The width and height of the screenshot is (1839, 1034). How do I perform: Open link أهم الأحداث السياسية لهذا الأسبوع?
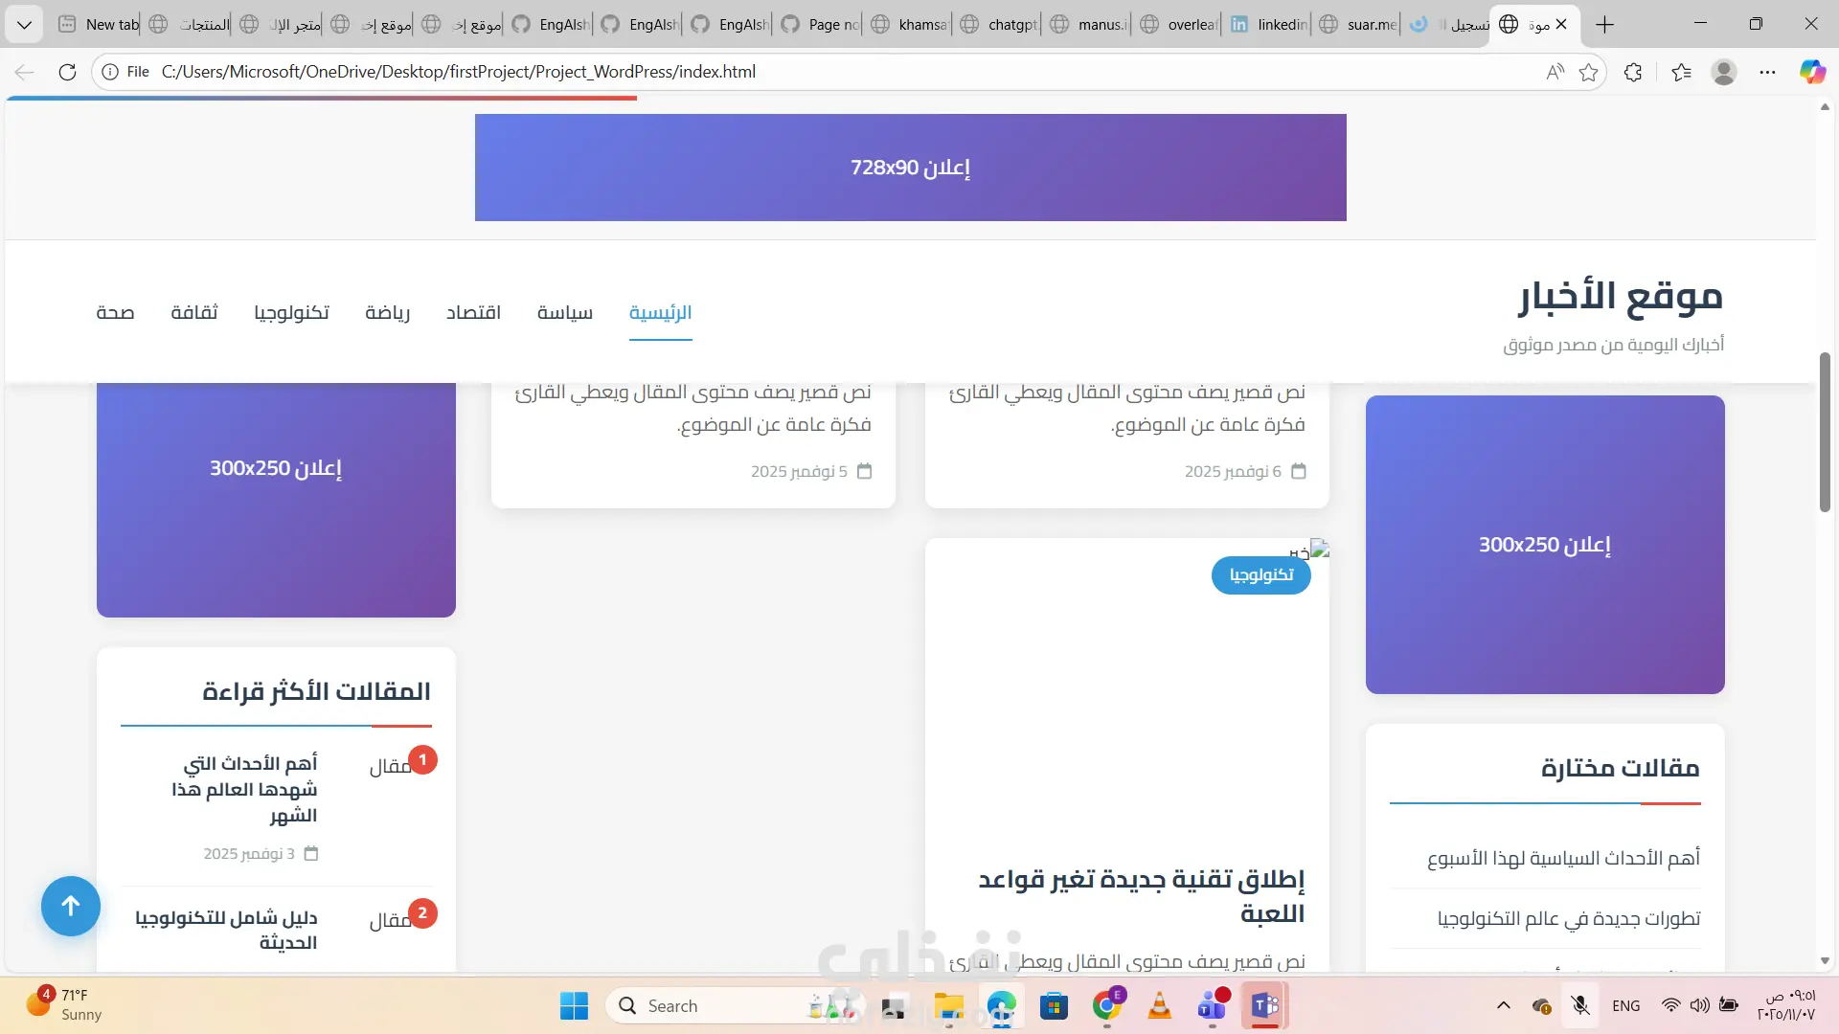(1563, 858)
